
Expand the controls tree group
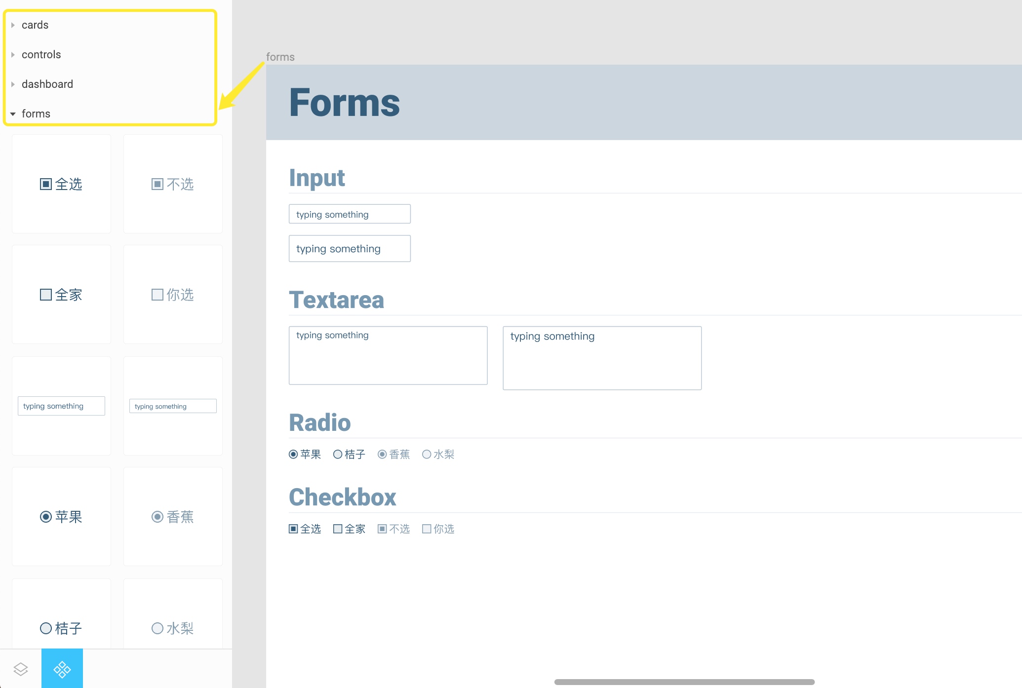(x=13, y=55)
